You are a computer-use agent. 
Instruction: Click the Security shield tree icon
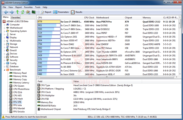coord(7,60)
